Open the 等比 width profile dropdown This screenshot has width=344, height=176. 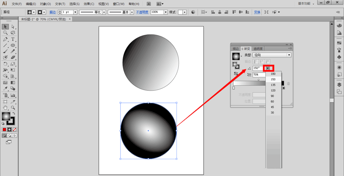tap(104, 12)
